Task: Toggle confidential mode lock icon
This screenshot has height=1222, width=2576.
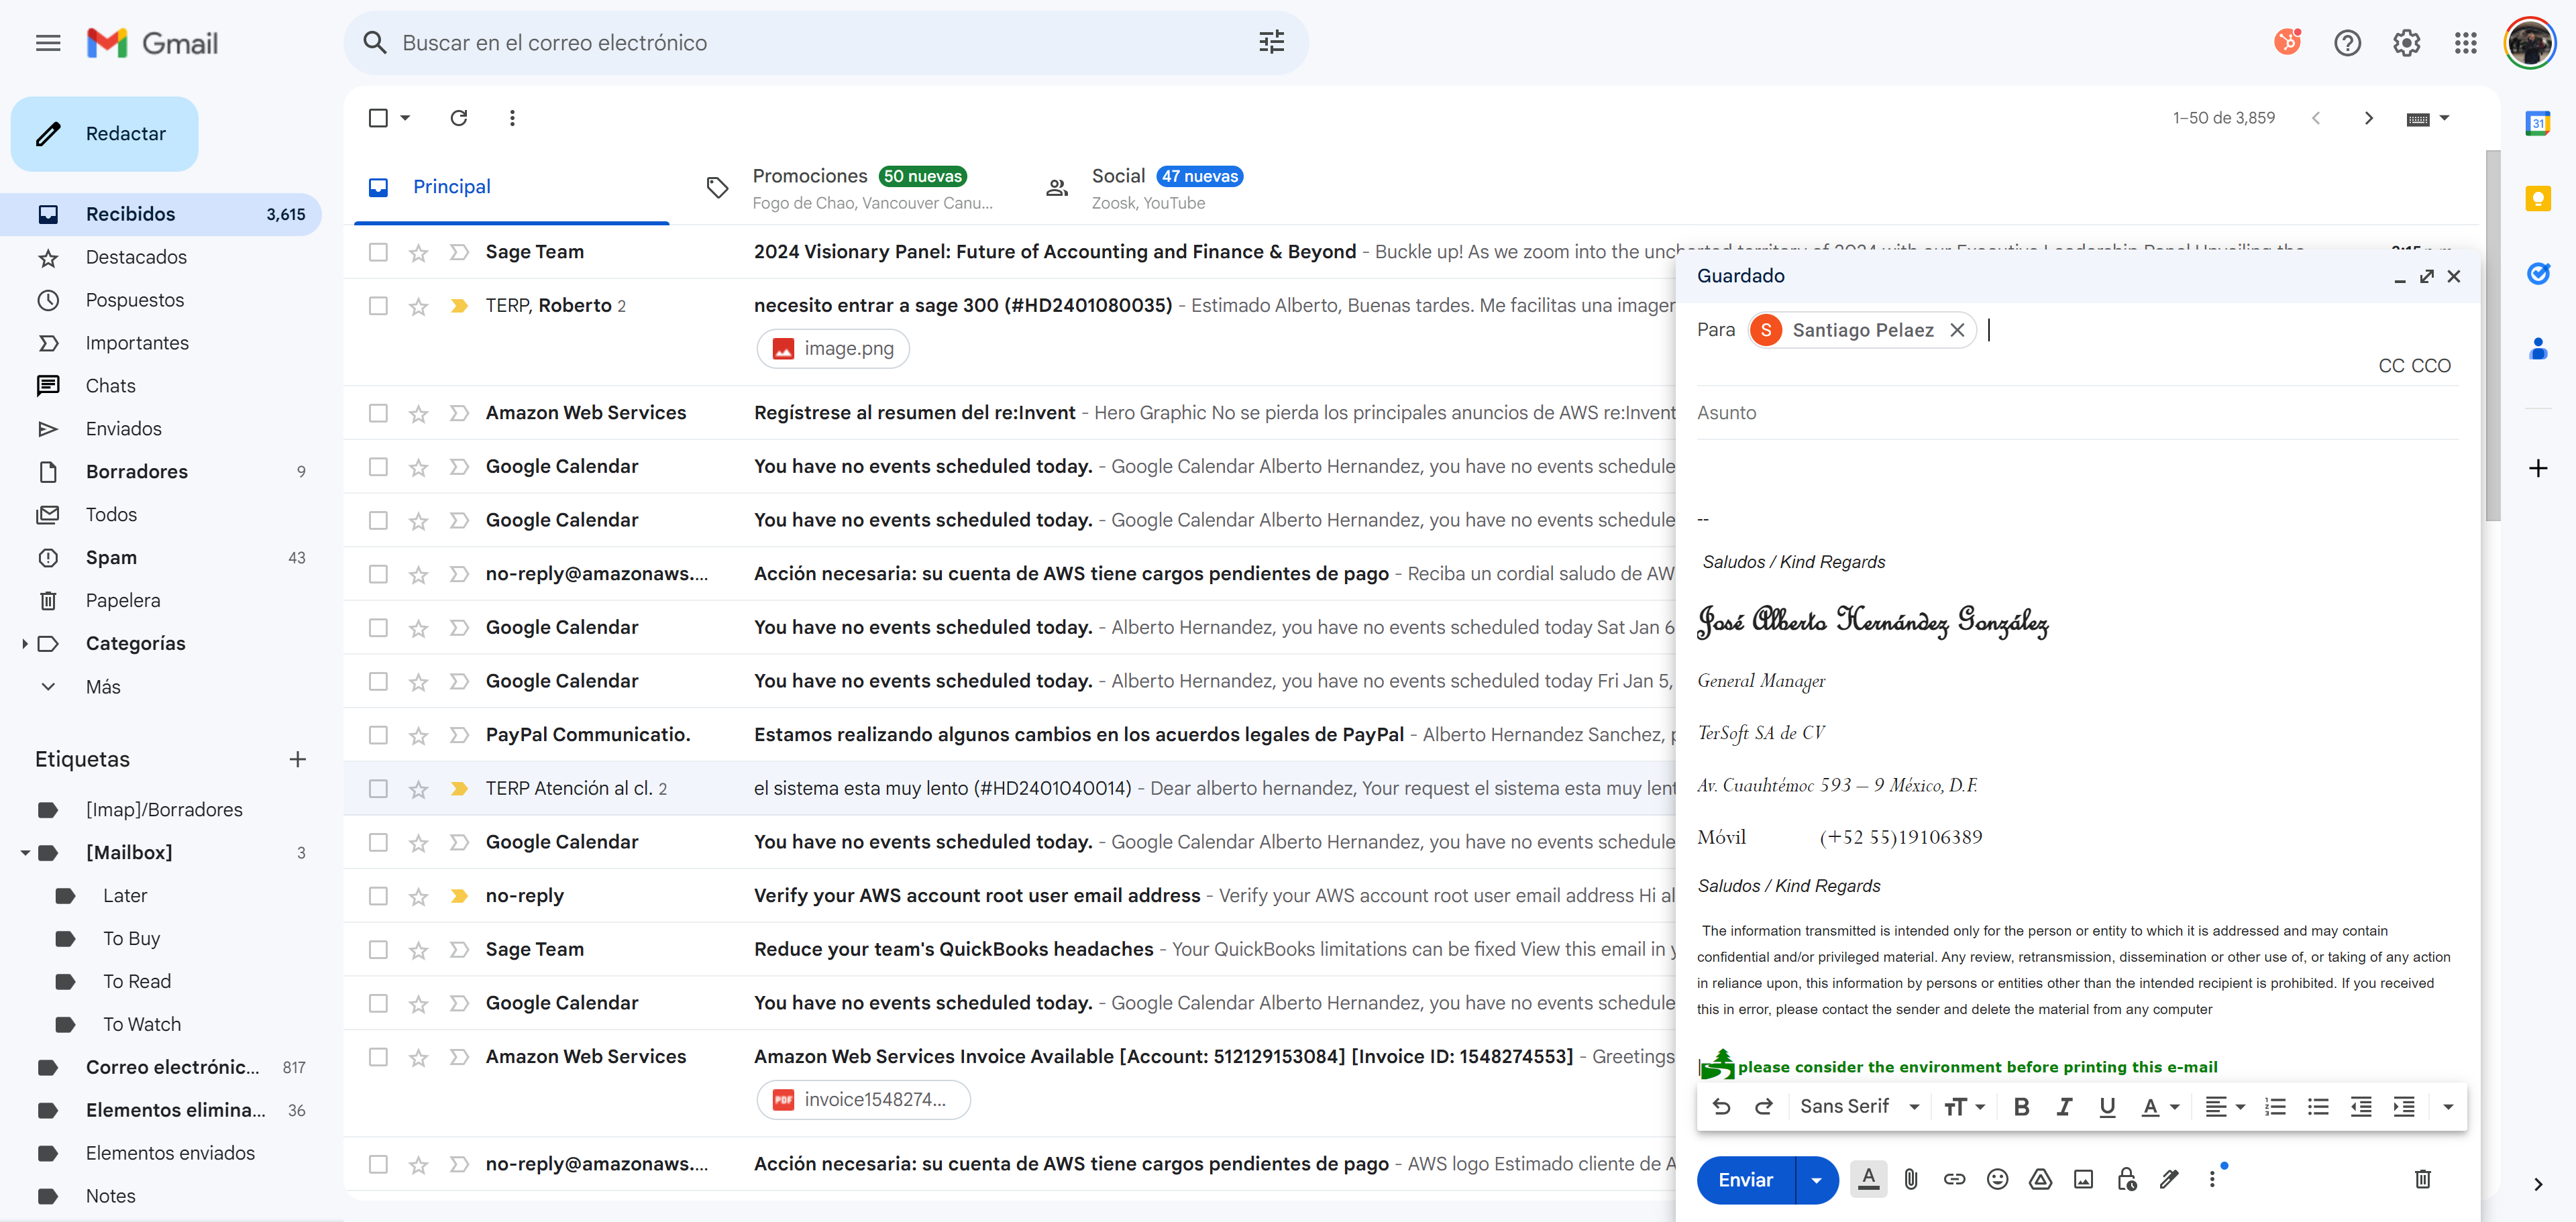Action: click(x=2126, y=1179)
